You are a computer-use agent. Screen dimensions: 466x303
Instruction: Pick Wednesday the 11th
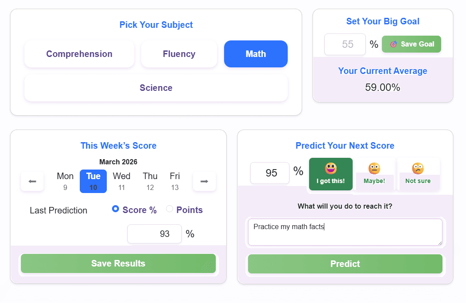[121, 181]
